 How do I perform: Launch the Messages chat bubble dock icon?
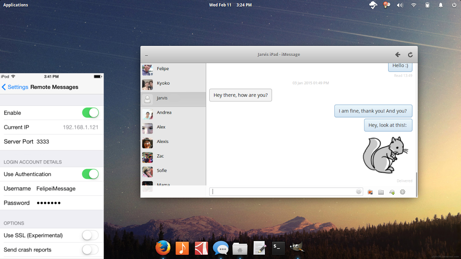pos(220,248)
